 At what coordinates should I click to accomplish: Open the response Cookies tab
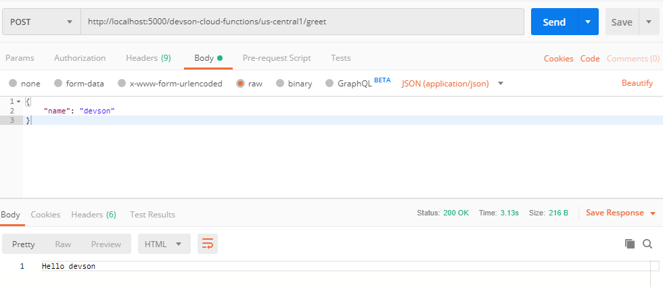coord(46,215)
